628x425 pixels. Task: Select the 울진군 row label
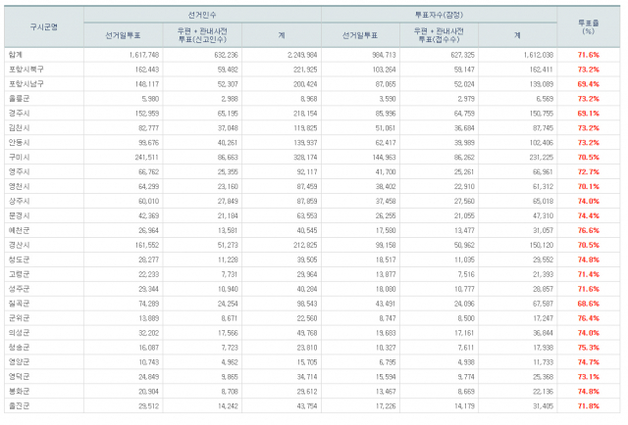click(x=19, y=404)
